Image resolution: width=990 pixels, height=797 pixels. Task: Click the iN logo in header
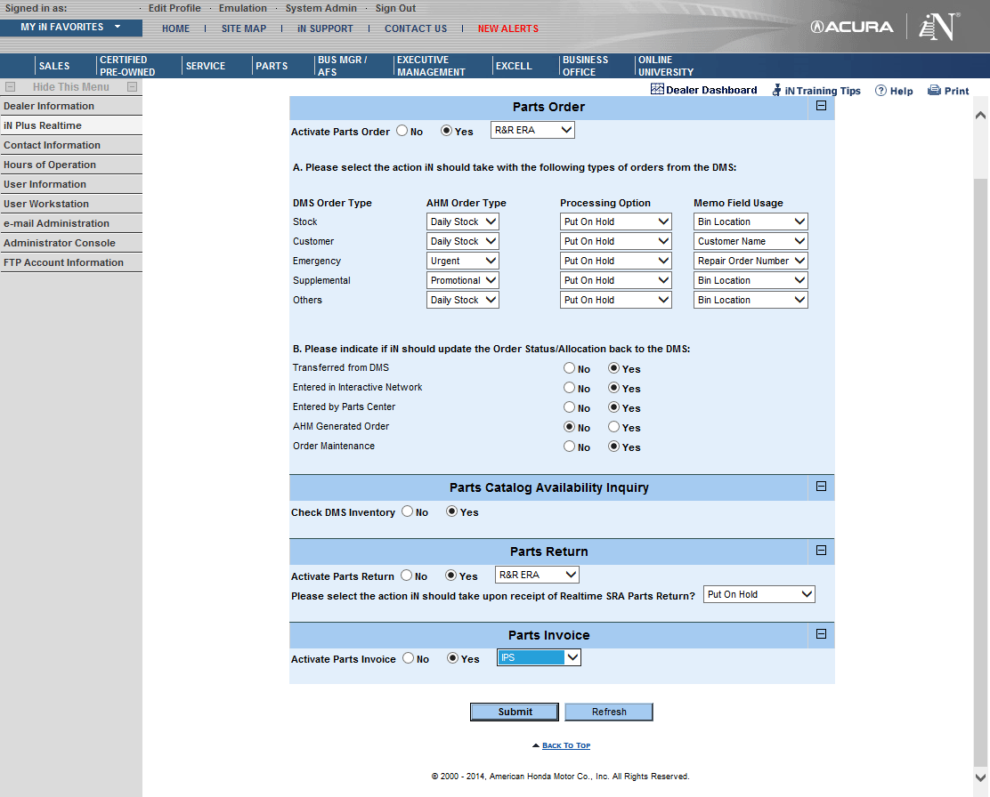click(x=939, y=27)
